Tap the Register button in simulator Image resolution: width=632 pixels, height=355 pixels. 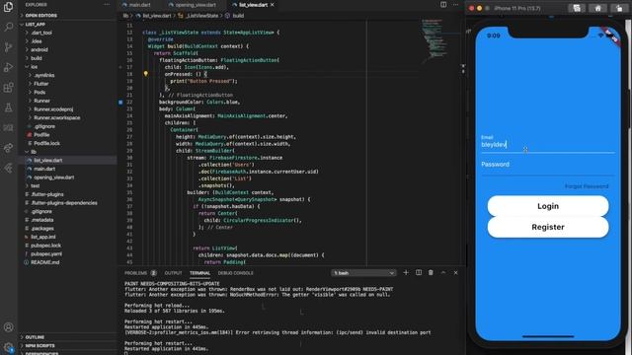pos(548,227)
